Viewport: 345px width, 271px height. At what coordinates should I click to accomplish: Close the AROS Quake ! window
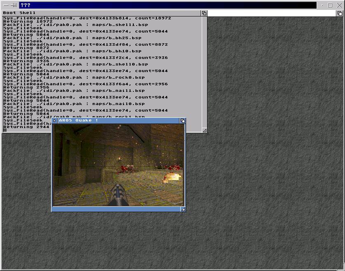(54, 121)
